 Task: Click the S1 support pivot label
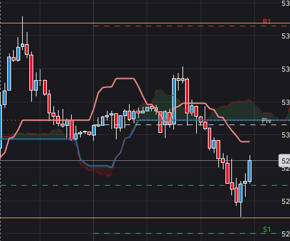(x=267, y=229)
